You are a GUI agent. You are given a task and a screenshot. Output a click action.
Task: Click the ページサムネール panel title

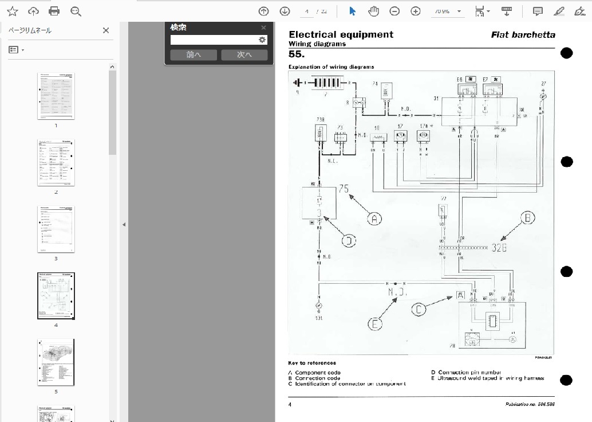[30, 30]
